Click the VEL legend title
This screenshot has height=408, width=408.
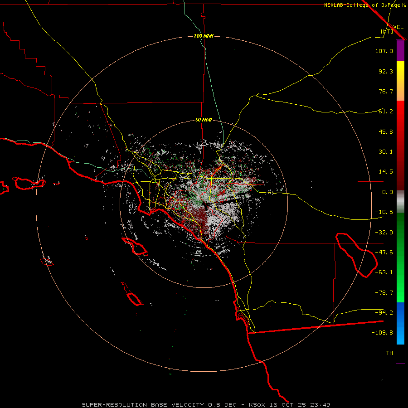coord(398,27)
